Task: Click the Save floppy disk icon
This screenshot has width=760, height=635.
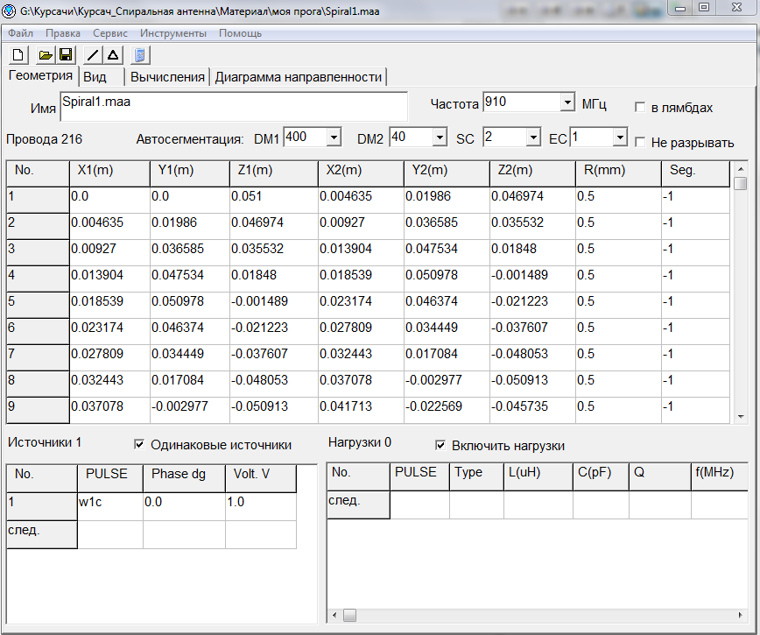Action: point(66,55)
